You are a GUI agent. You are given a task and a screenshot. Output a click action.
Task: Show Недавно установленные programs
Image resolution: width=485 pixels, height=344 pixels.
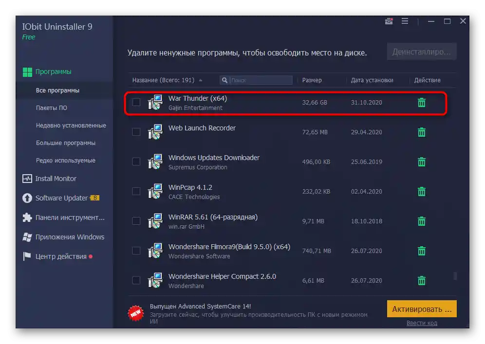coord(71,126)
